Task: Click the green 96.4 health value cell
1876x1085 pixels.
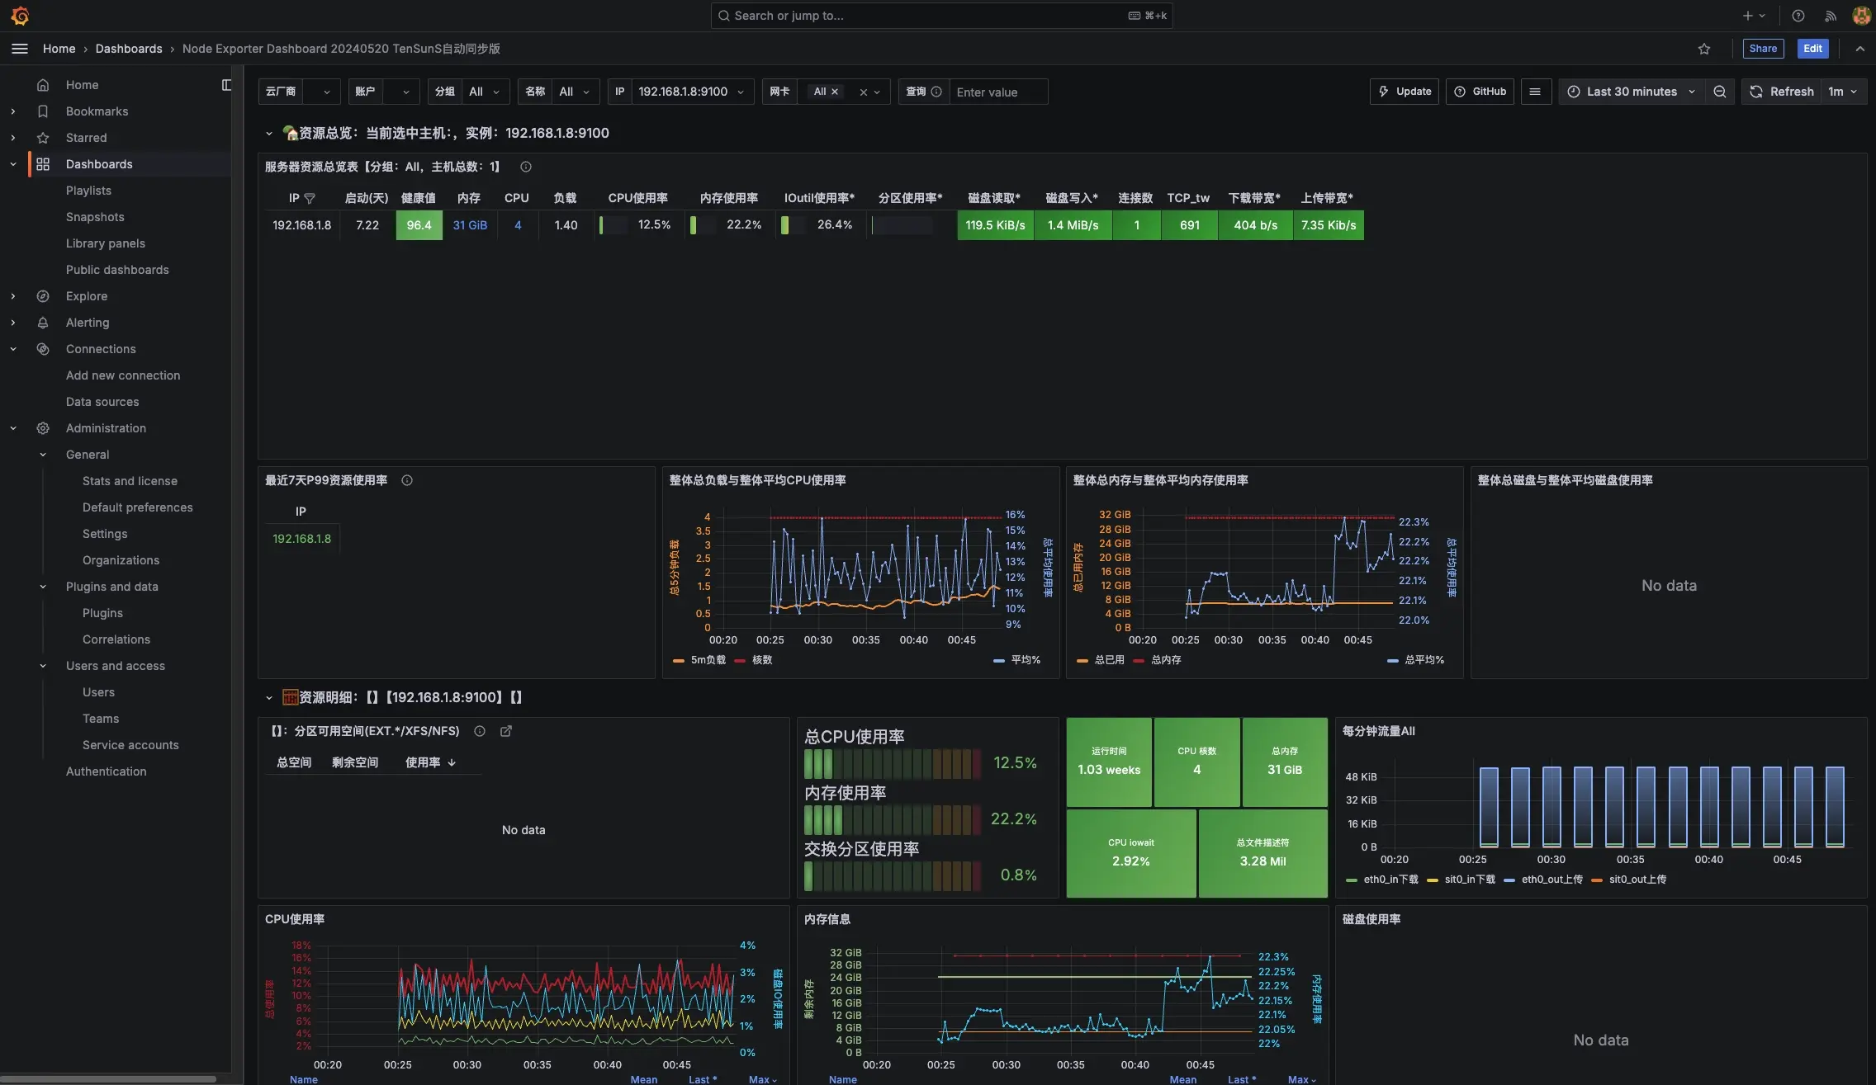Action: (419, 225)
